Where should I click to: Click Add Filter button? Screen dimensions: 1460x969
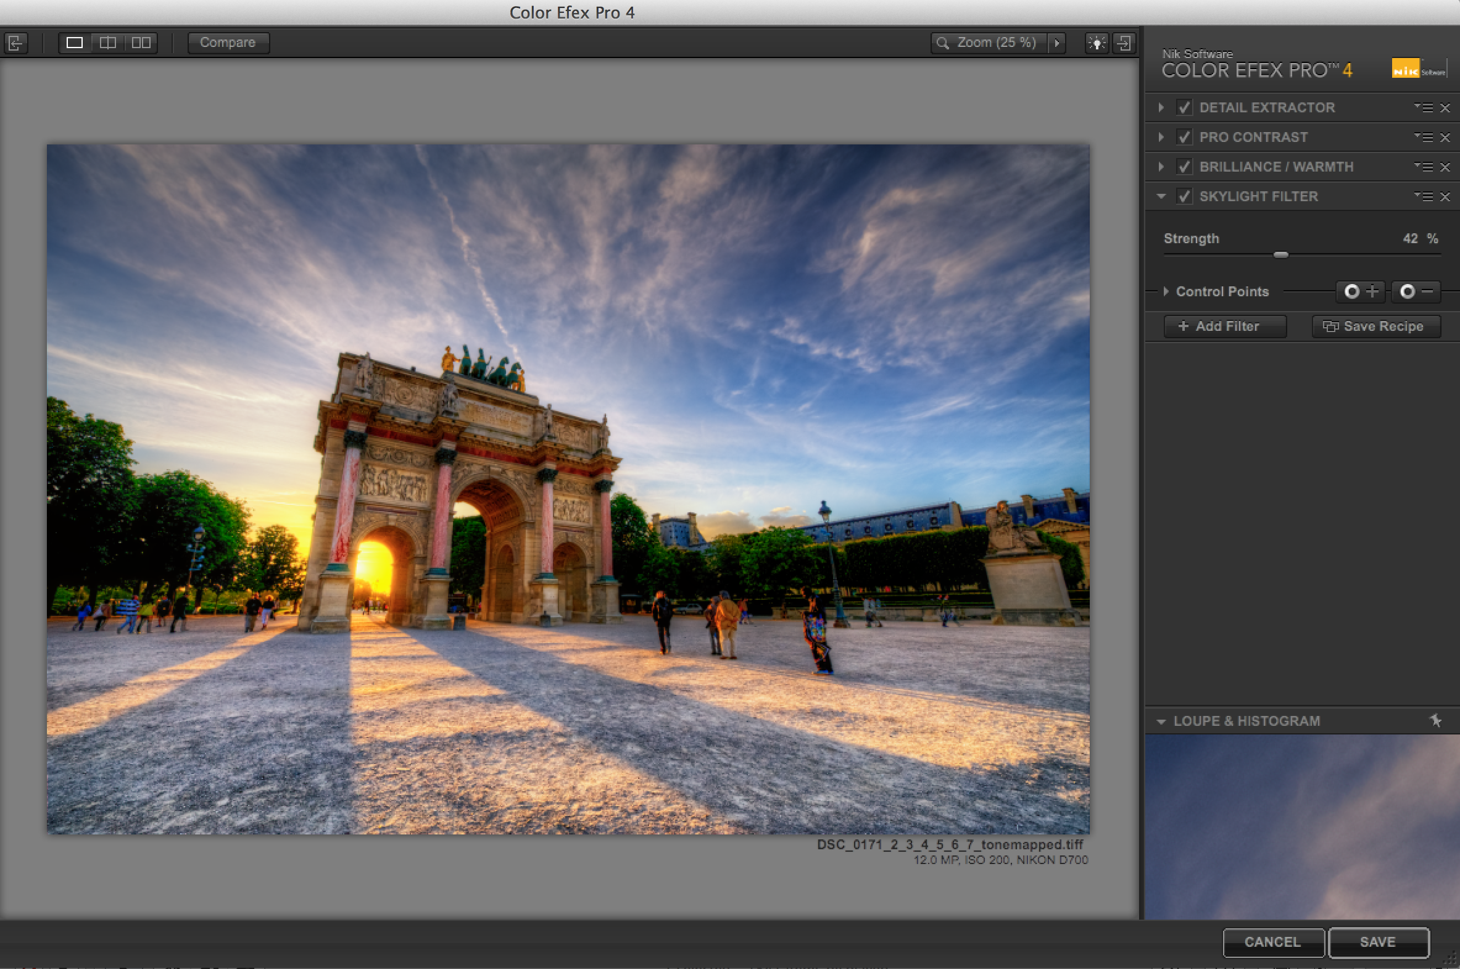point(1225,326)
